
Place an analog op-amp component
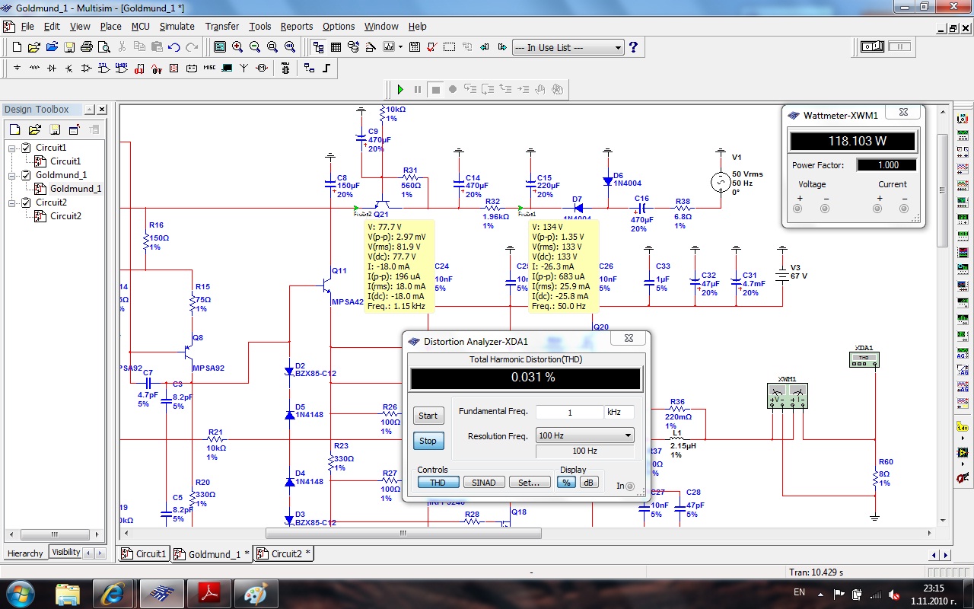point(87,68)
